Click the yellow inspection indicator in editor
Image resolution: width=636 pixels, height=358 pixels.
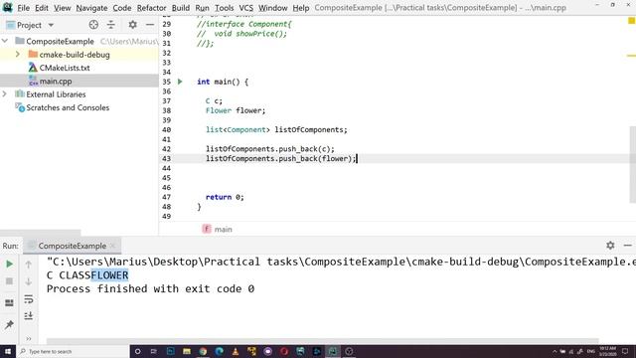click(631, 21)
